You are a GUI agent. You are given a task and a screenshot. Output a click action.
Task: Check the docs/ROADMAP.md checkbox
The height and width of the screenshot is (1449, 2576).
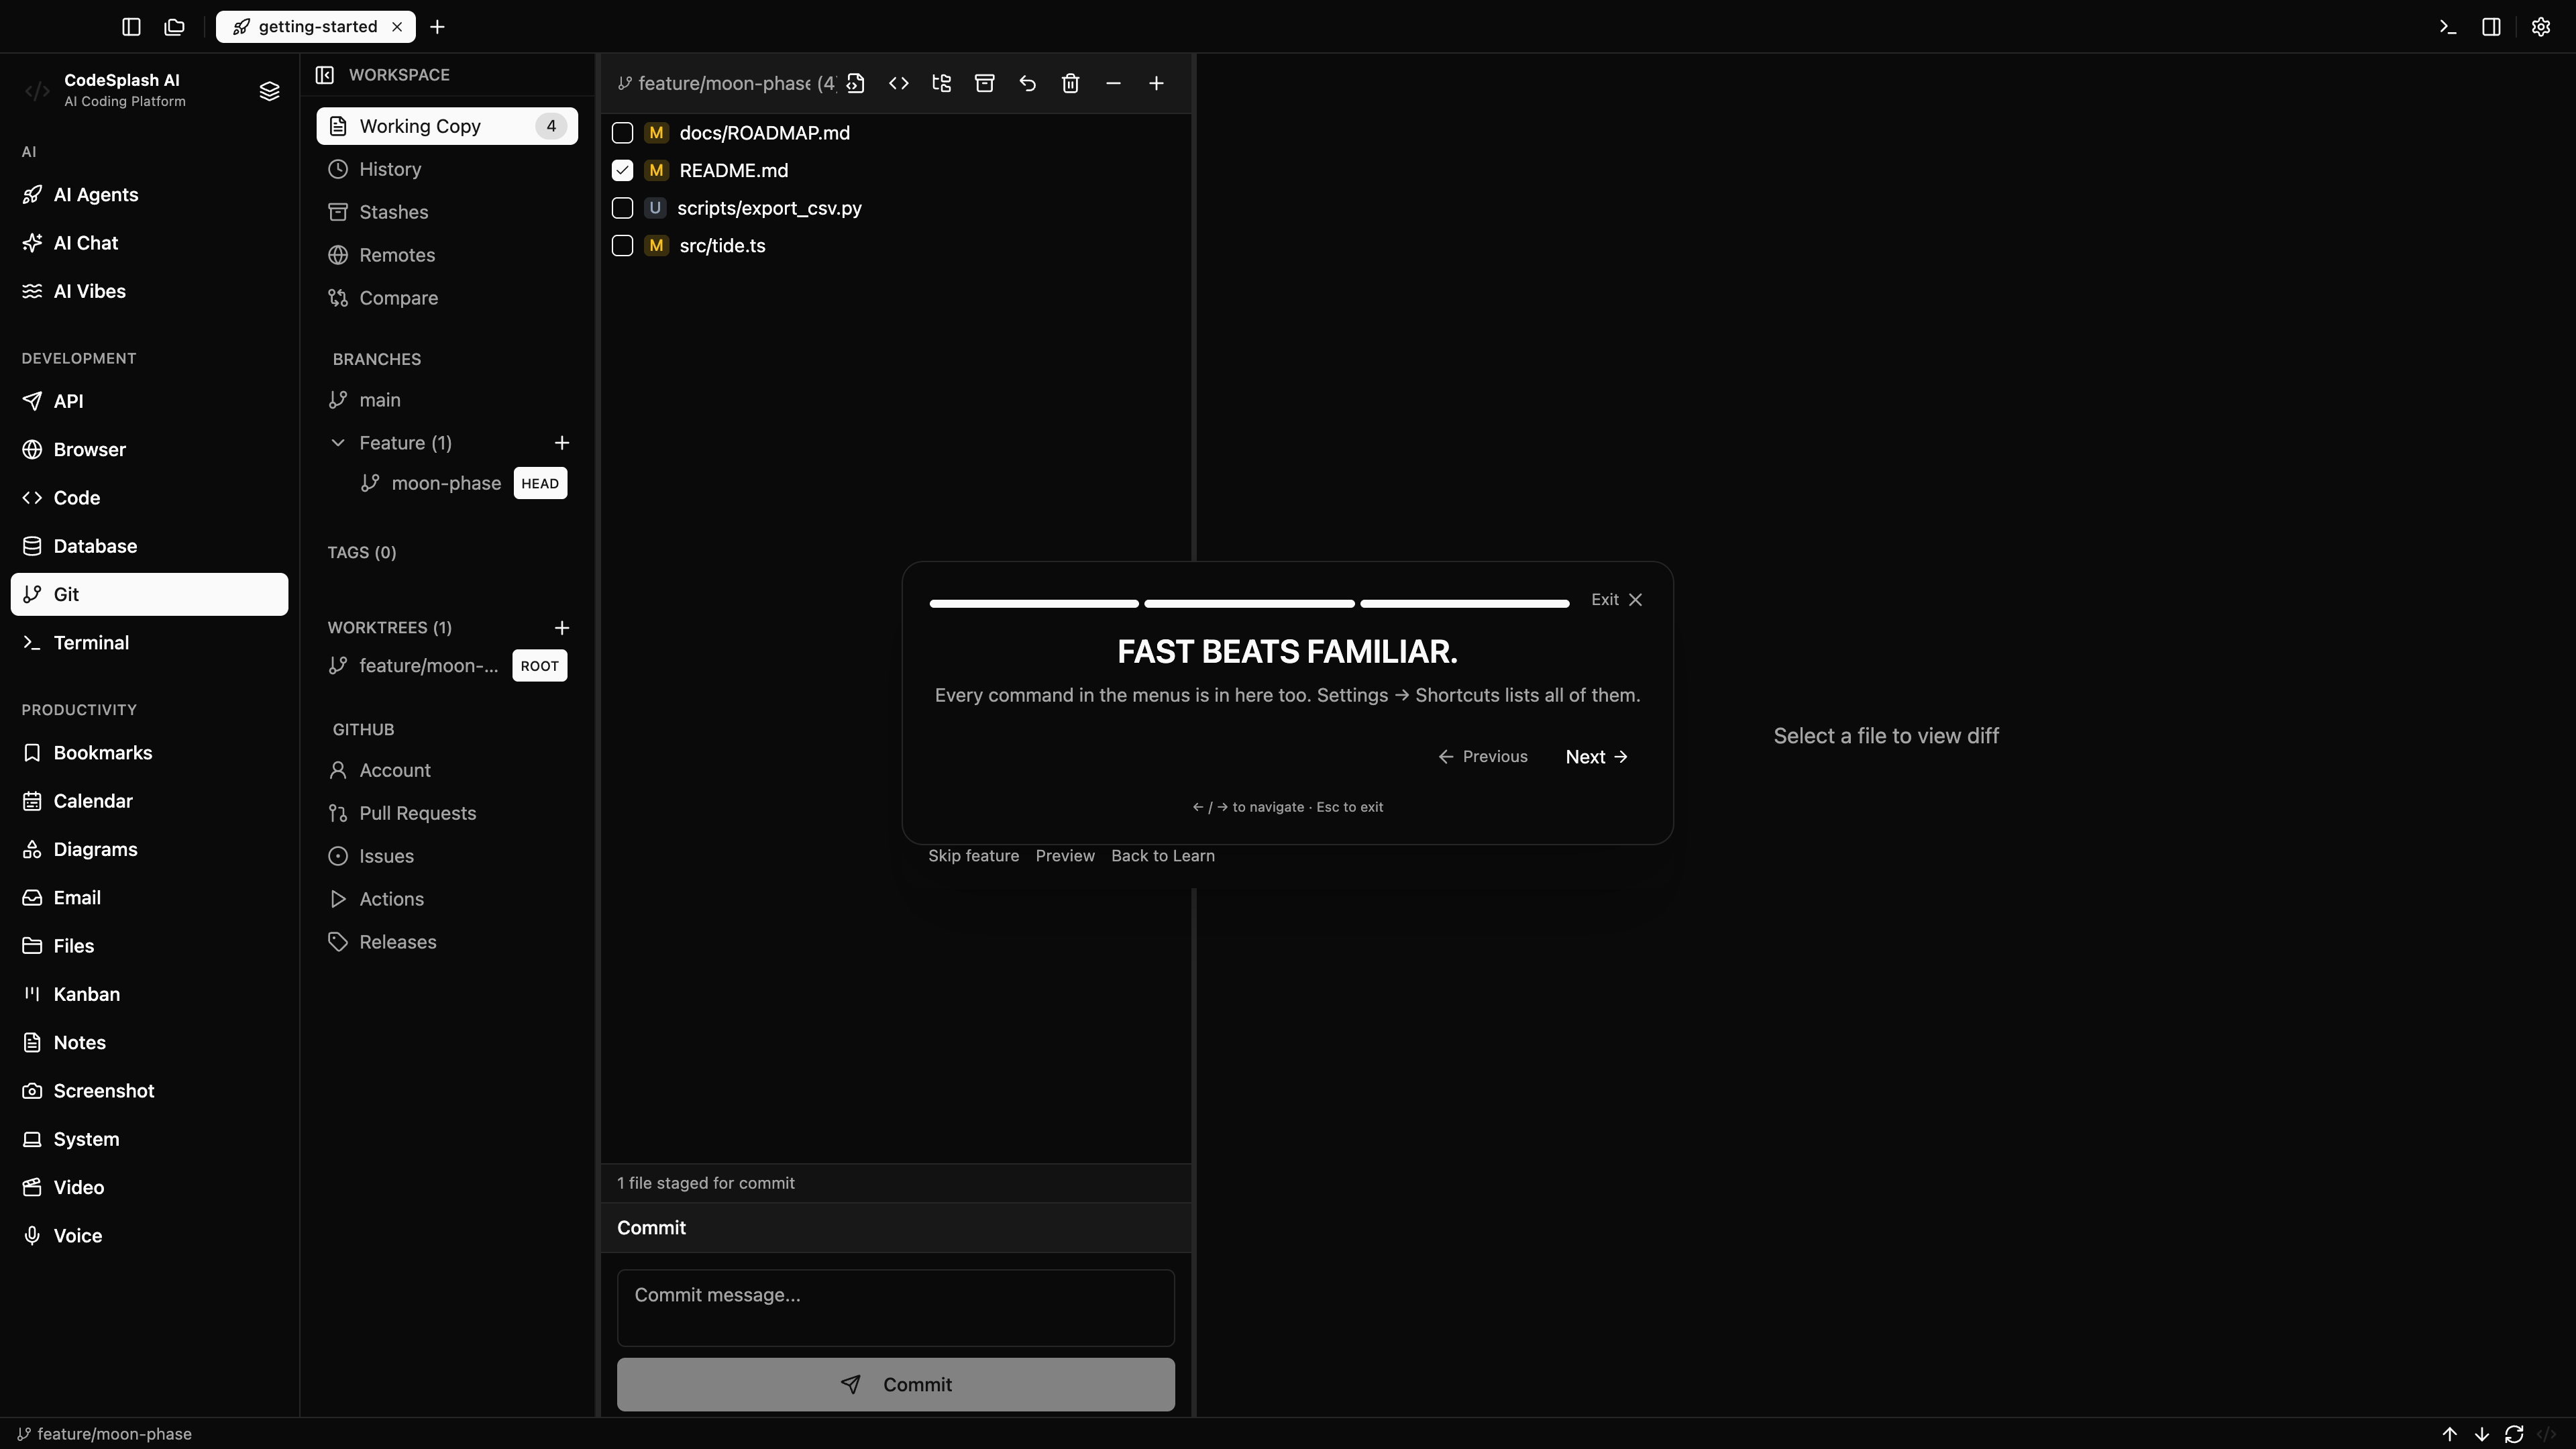click(x=622, y=133)
